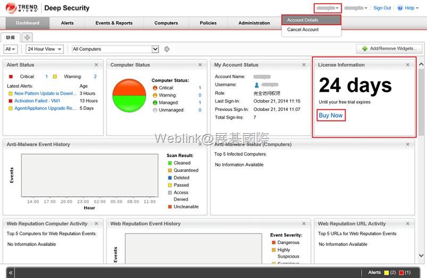
Task: Click the Anti-Malware Event History chart area
Action: pyautogui.click(x=89, y=175)
